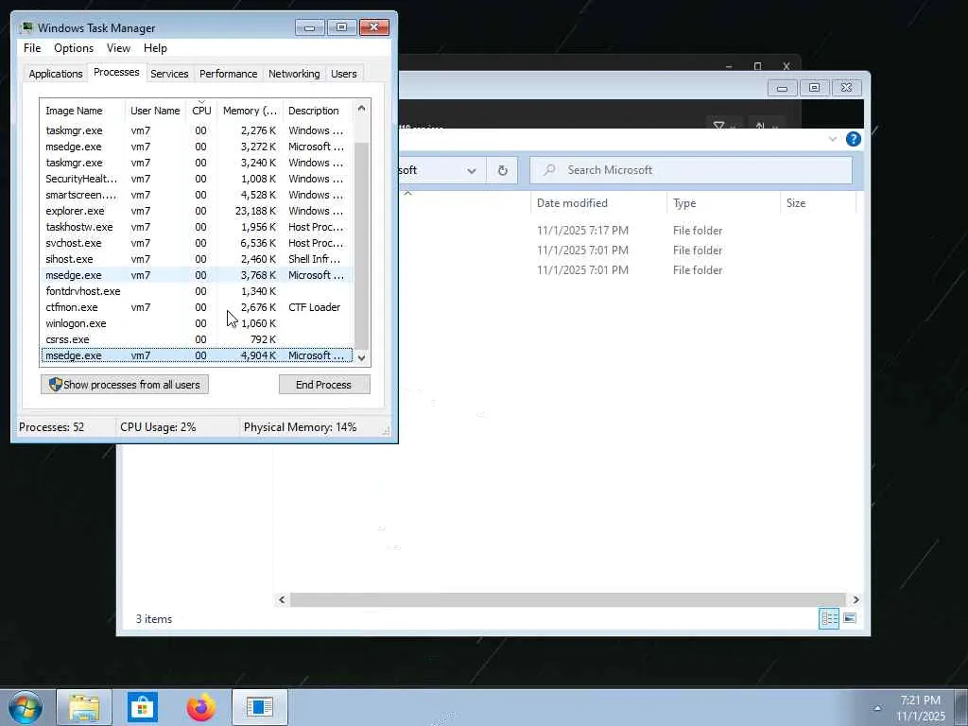Screen dimensions: 968x726
Task: Sort processes by CPU column
Action: pyautogui.click(x=201, y=111)
